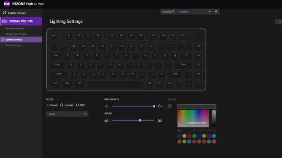Viewport: 282px width, 158px height.
Task: Click the INZONE Hub logo icon
Action: coord(6,3)
